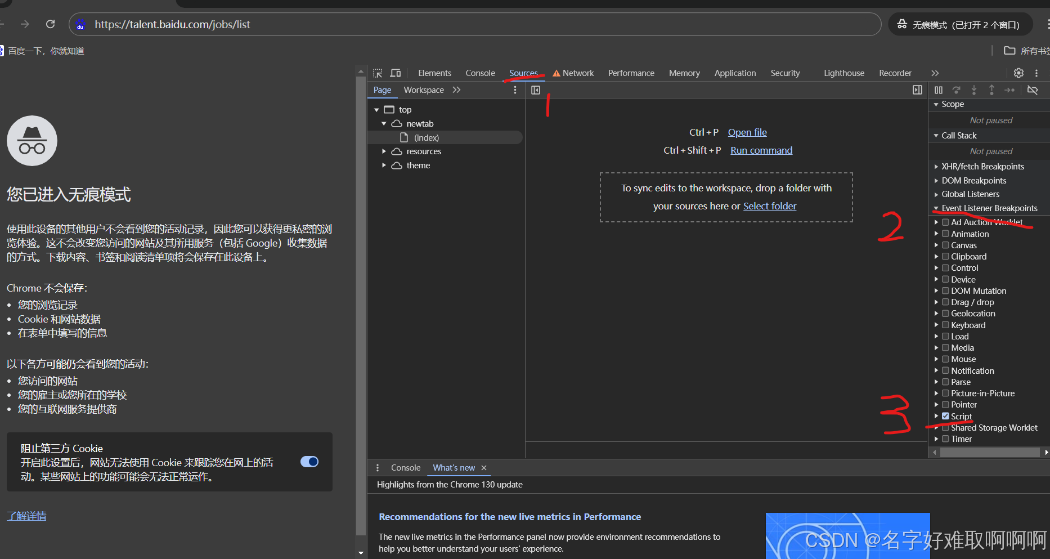Switch to the Console tab
Viewport: 1050px width, 559px height.
[480, 73]
